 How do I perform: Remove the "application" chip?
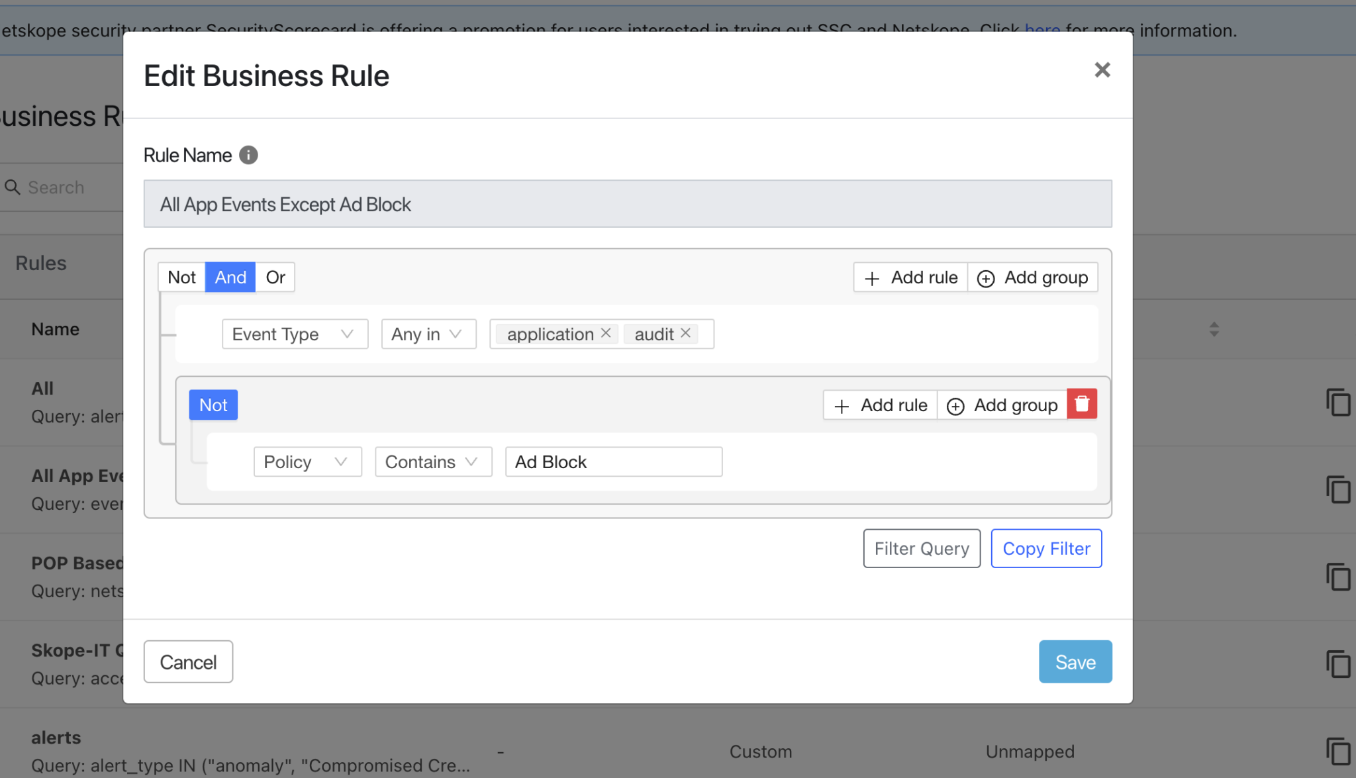[x=605, y=333]
